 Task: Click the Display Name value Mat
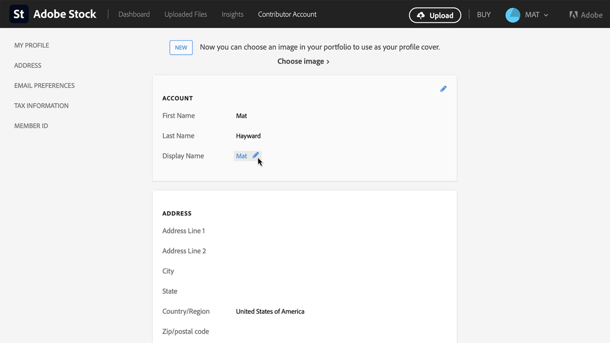point(241,156)
